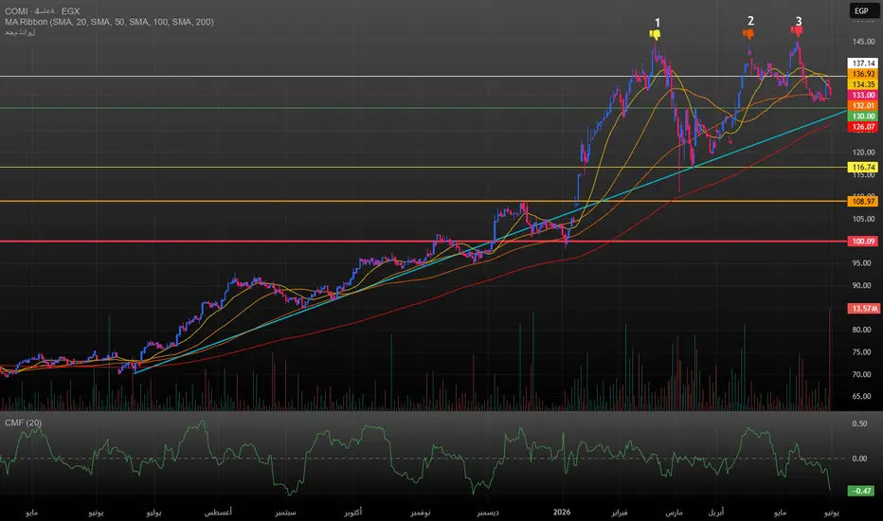Click the 120.00 price scale value

point(863,153)
